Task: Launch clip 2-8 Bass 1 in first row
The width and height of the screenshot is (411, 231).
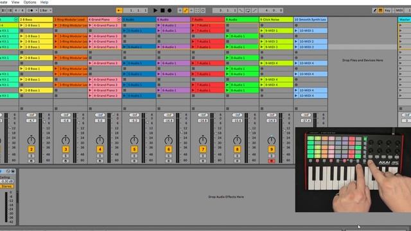Action: coord(21,26)
